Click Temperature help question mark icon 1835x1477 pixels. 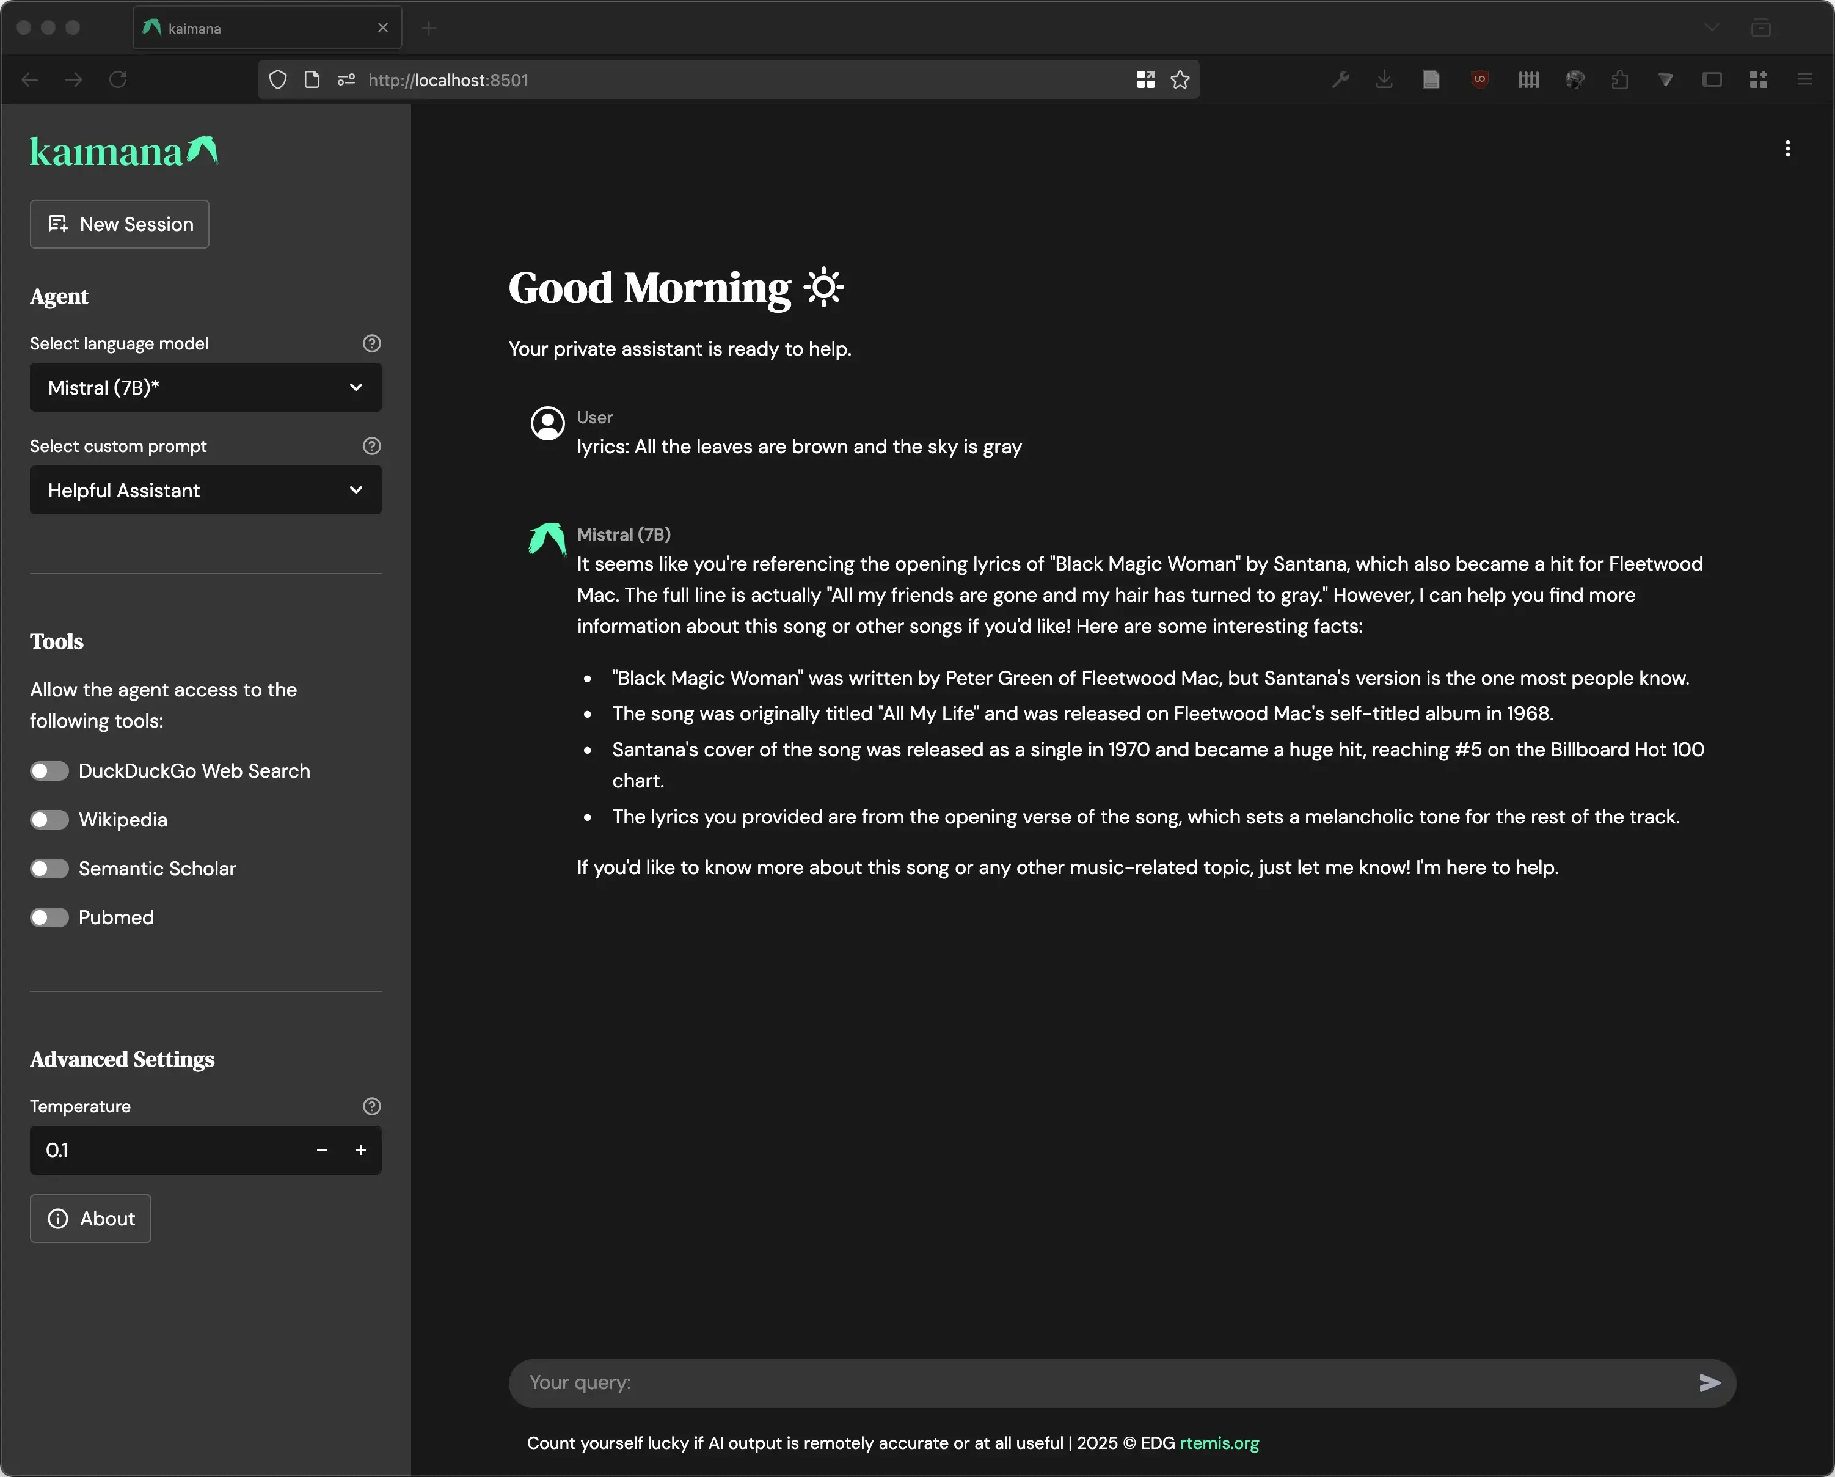(x=371, y=1106)
